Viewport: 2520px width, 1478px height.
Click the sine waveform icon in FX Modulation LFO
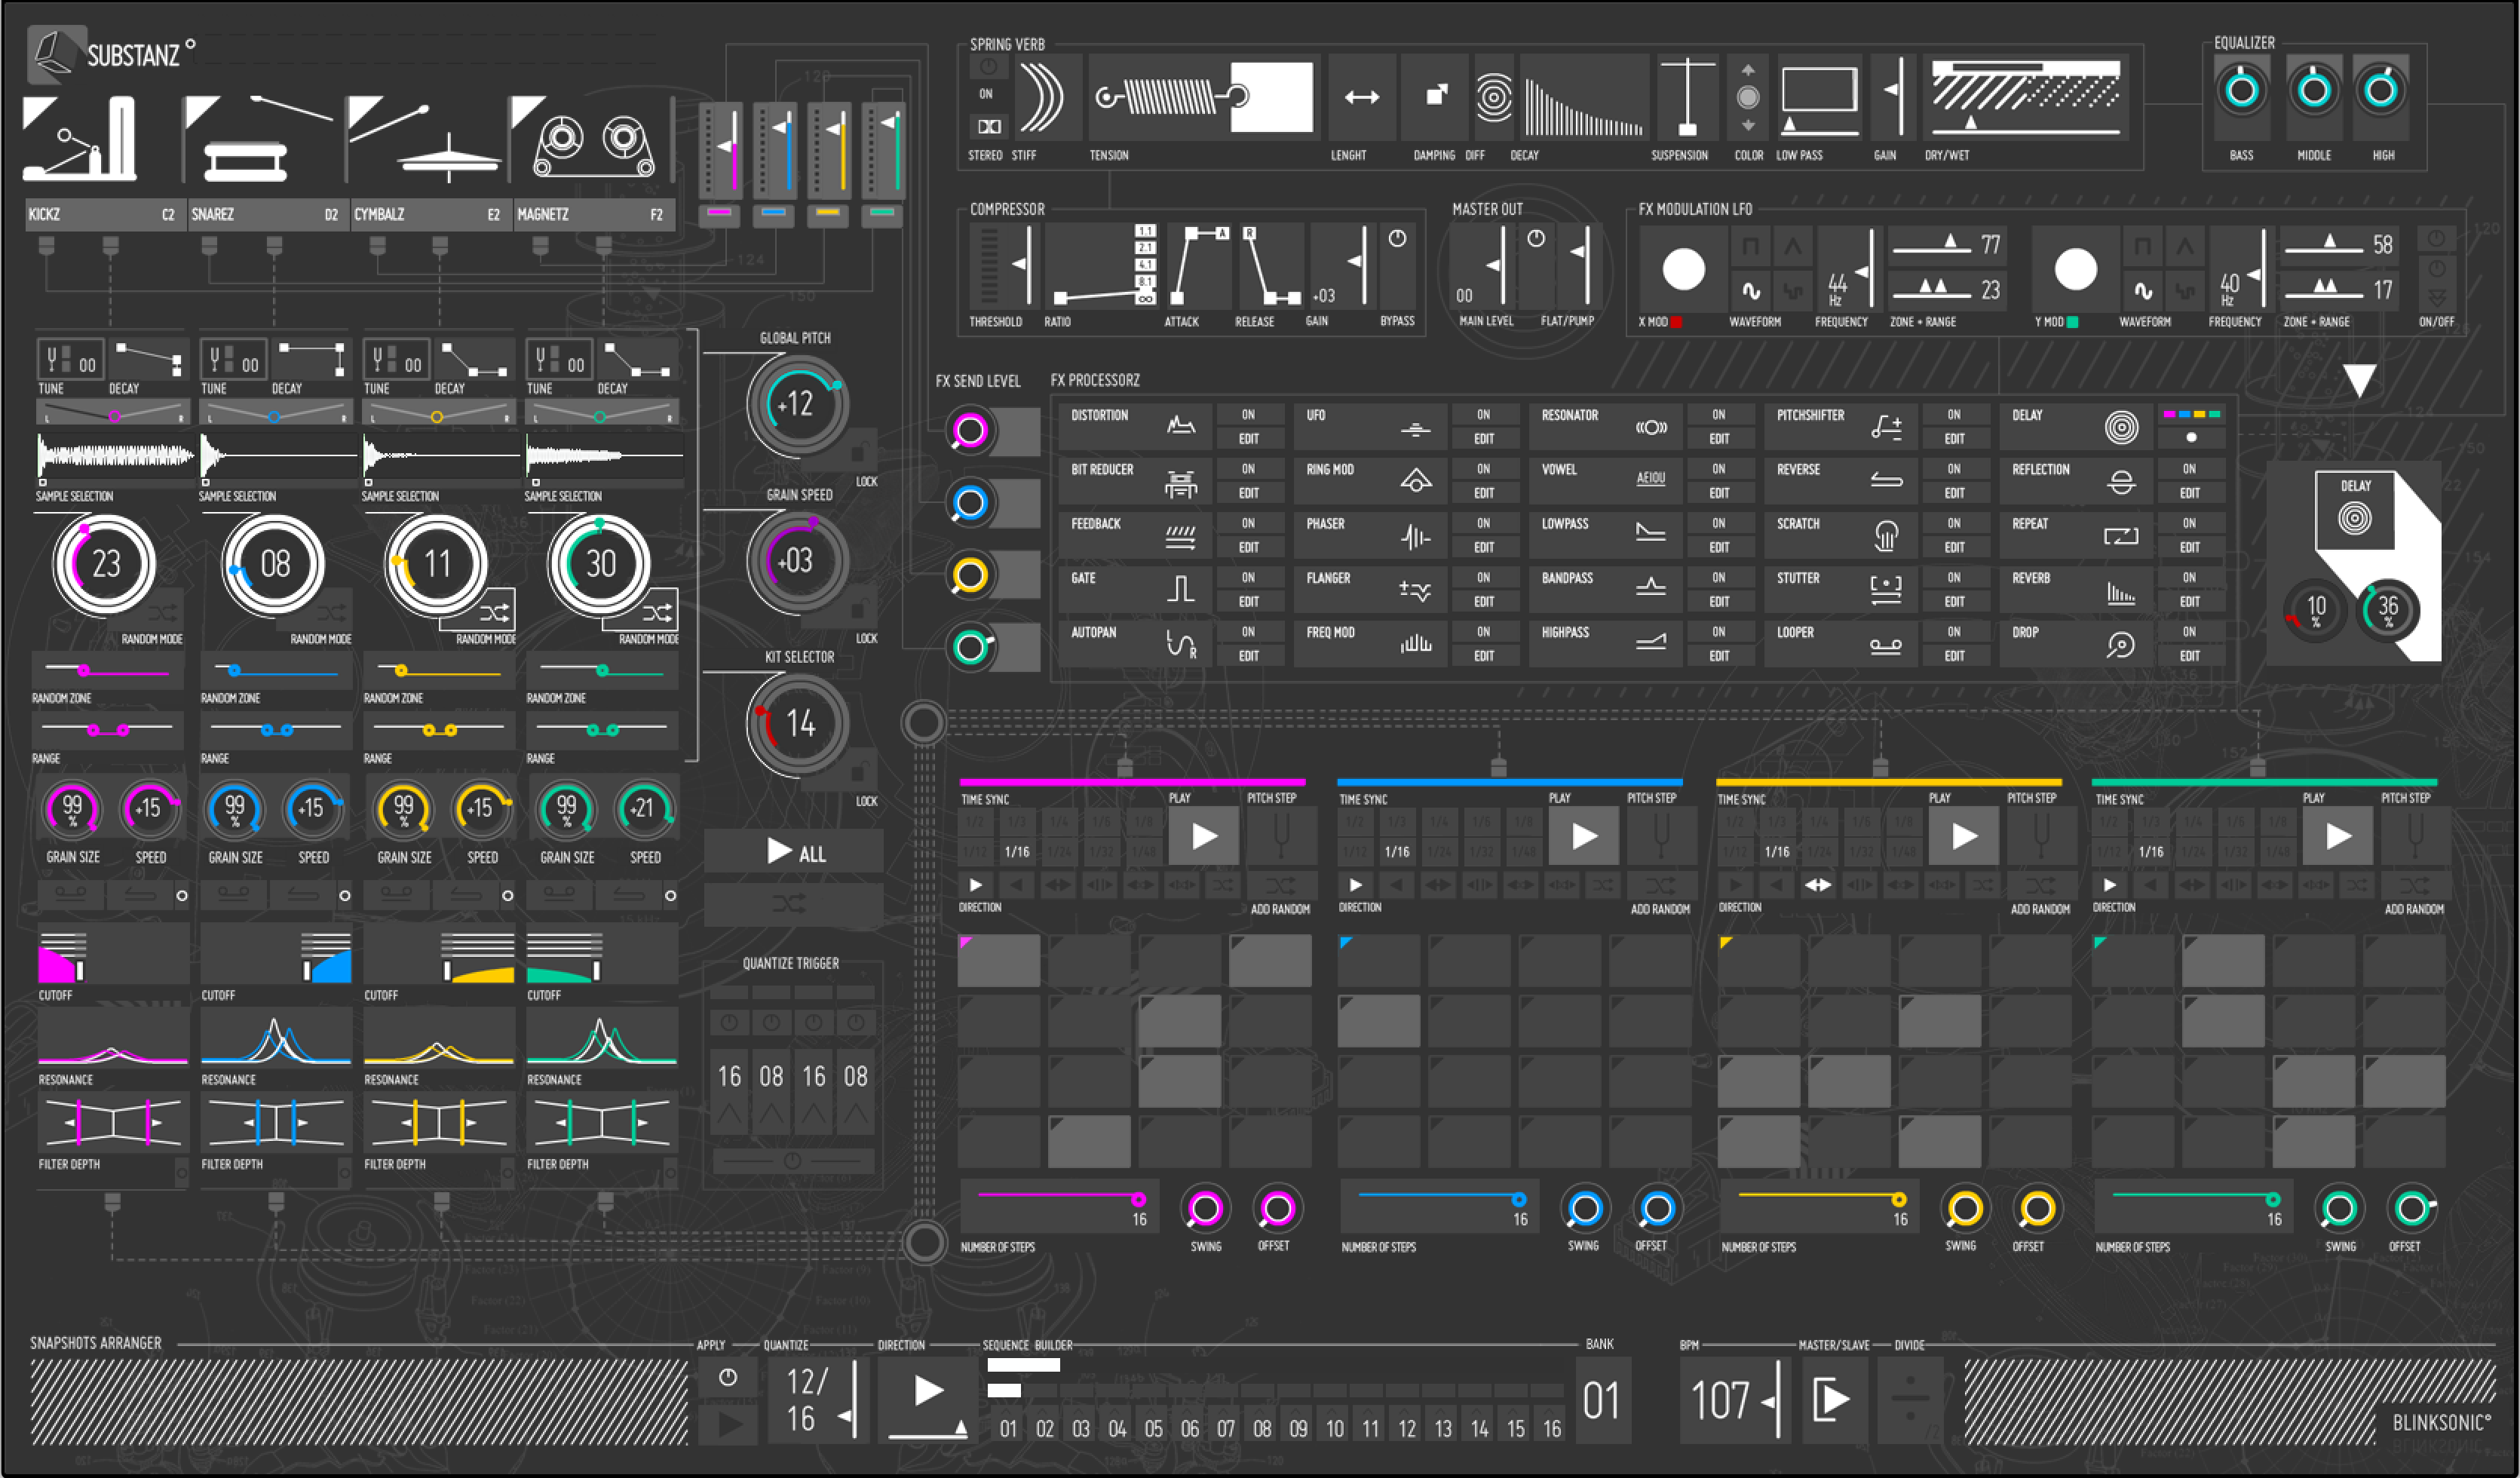tap(1752, 292)
